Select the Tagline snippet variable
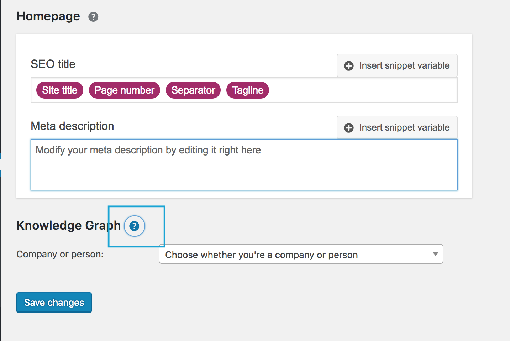The image size is (510, 341). click(x=247, y=90)
